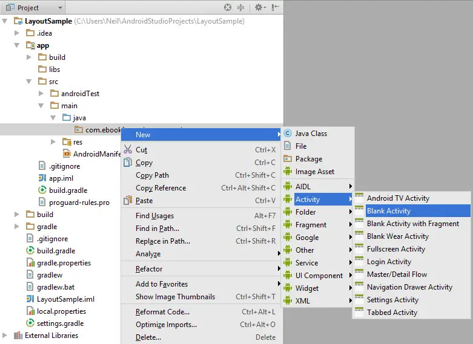Click the hide Project panel icon

tap(276, 8)
